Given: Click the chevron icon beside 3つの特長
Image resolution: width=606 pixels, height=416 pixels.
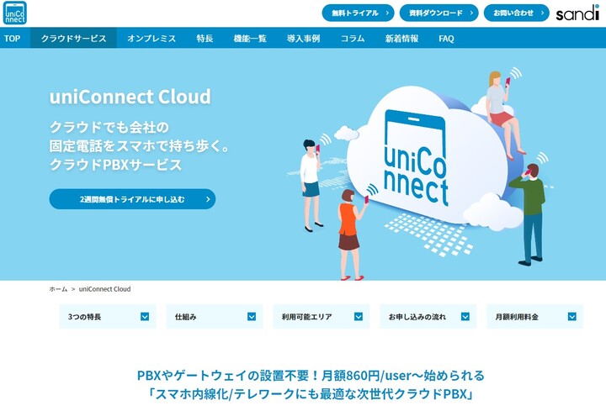Looking at the screenshot, I should (145, 317).
